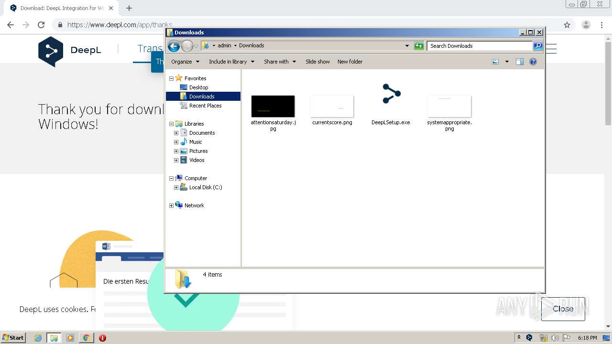
Task: Open the view options dropdown arrow
Action: click(507, 62)
